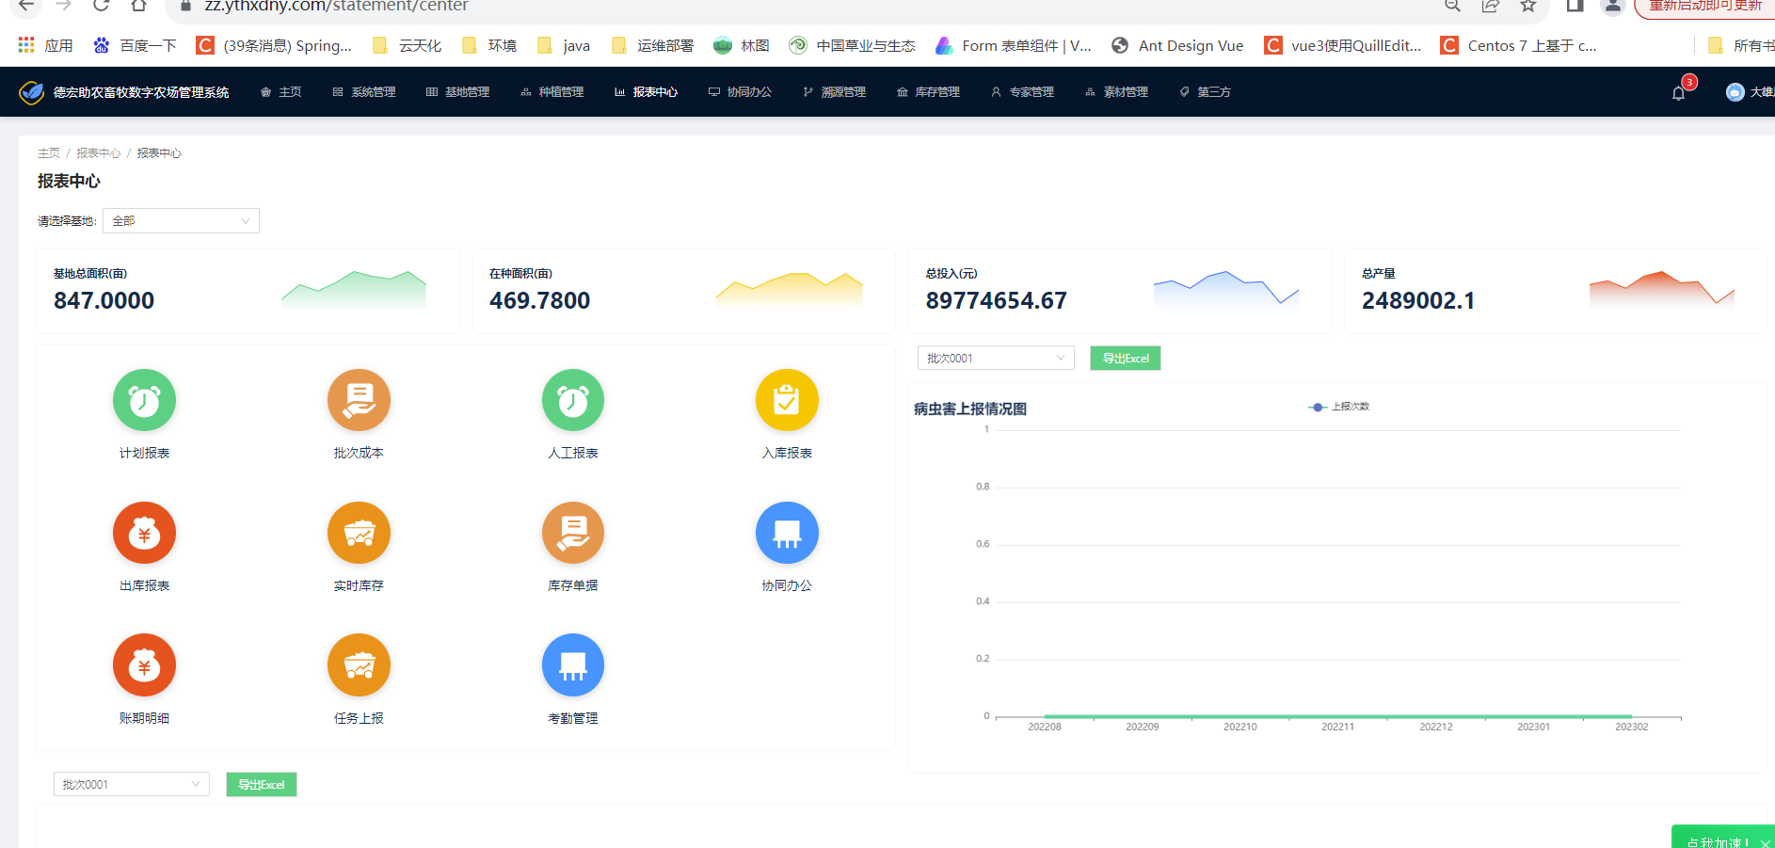Click the 主页 breadcrumb link
Image resolution: width=1775 pixels, height=848 pixels.
(49, 152)
